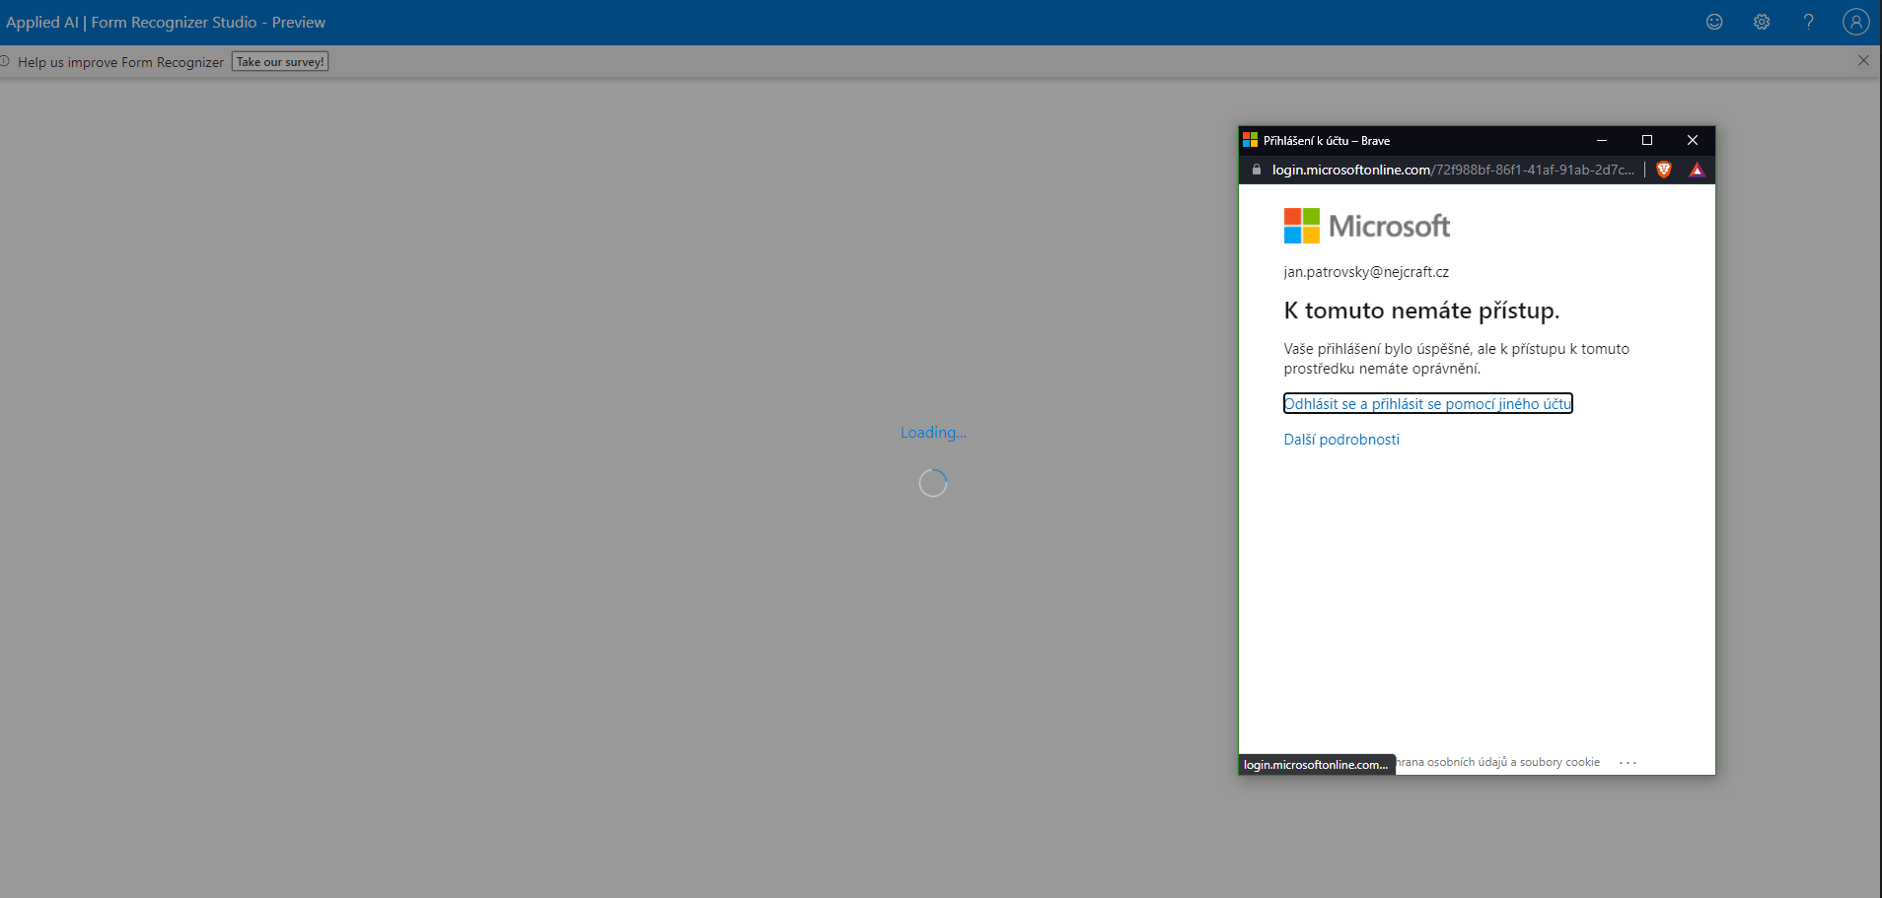
Task: Click 'Help us improve Form Recognizer' text
Action: [120, 62]
